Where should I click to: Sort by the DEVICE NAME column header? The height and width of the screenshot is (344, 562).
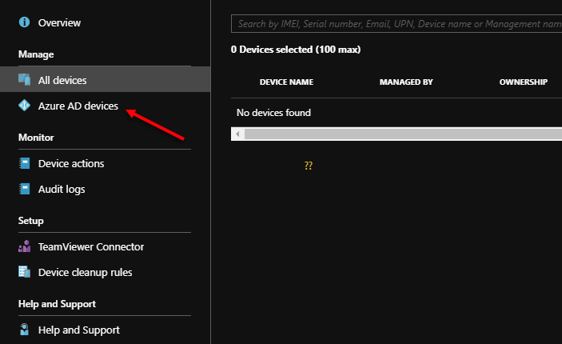point(286,82)
